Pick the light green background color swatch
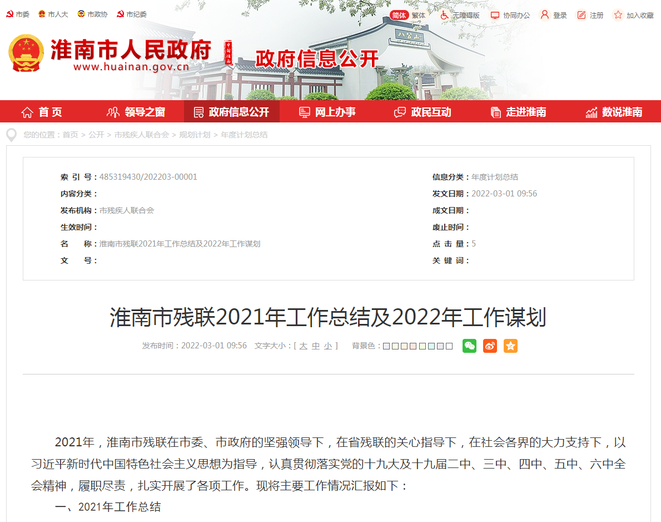Viewport: 661px width, 522px height. 422,346
